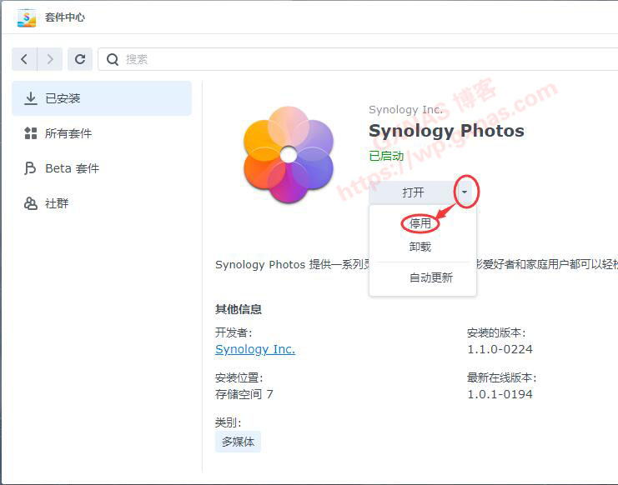Click the Synology Photos title text
The height and width of the screenshot is (485, 618).
tap(446, 131)
